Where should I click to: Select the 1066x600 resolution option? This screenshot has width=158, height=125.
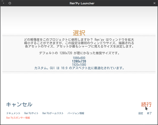coord(79,58)
